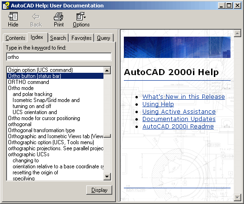Select 'Orthogonal transformation type' entry
Image resolution: width=244 pixels, height=204 pixels.
(x=55, y=130)
